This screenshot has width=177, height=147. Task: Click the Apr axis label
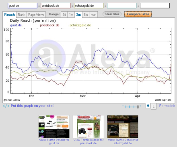tap(138, 96)
